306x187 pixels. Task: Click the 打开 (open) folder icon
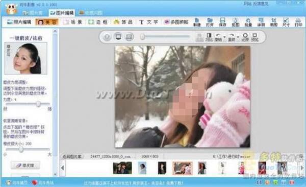[210, 22]
